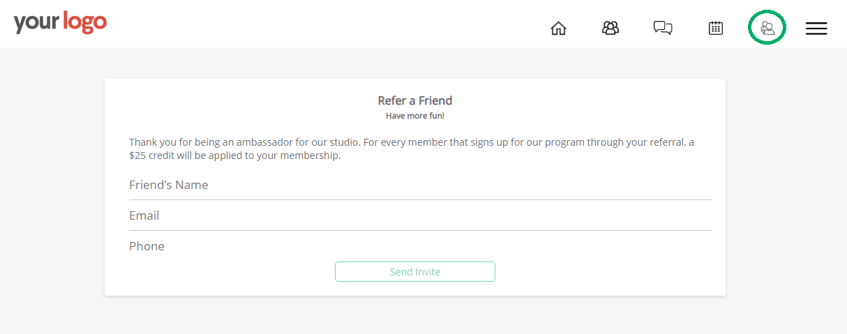Screen dimensions: 847x334
Task: Select the circled refer-a-friend icon
Action: point(767,28)
